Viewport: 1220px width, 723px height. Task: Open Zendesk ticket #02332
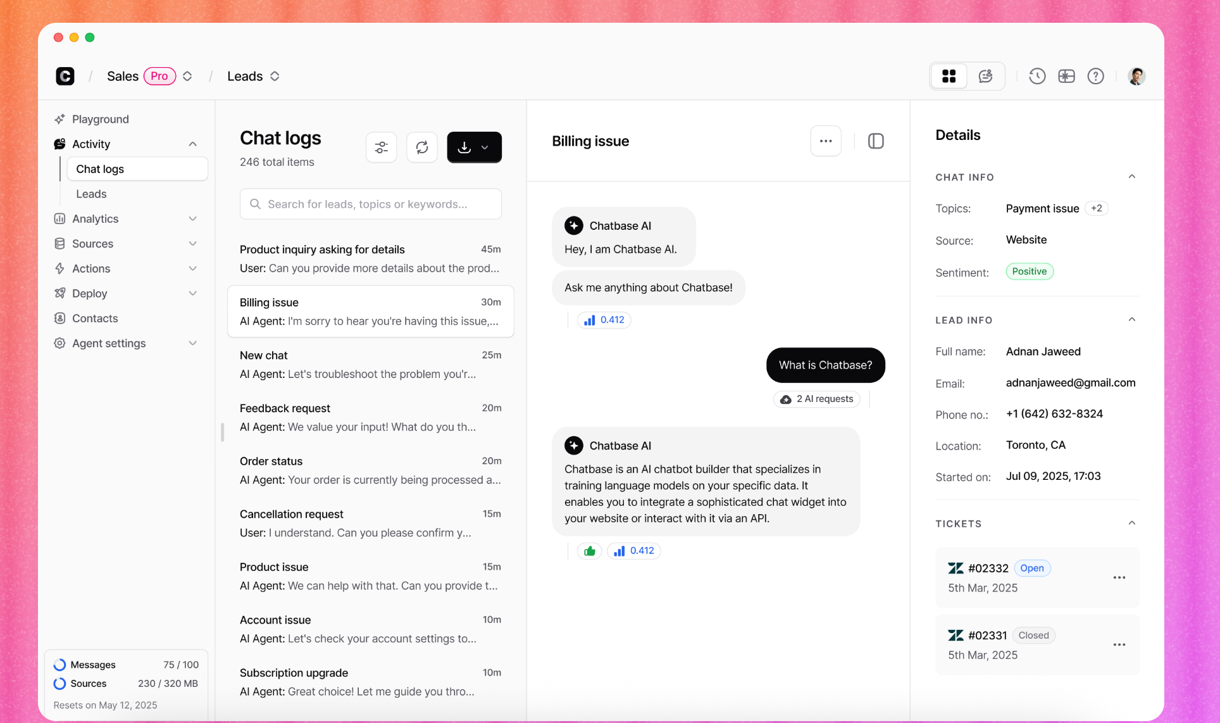(1037, 577)
